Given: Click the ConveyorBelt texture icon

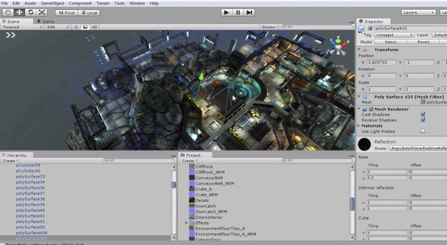Looking at the screenshot, I should [192, 178].
